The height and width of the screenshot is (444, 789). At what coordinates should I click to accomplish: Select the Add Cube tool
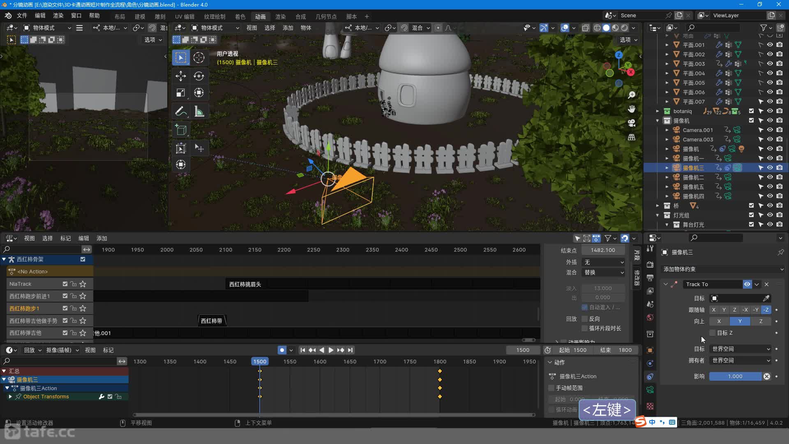(x=180, y=130)
